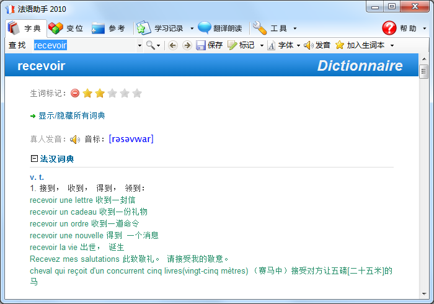Viewport: 434px width, 304px height.
Task: Close the 法语助手 2010 window
Action: 415,7
